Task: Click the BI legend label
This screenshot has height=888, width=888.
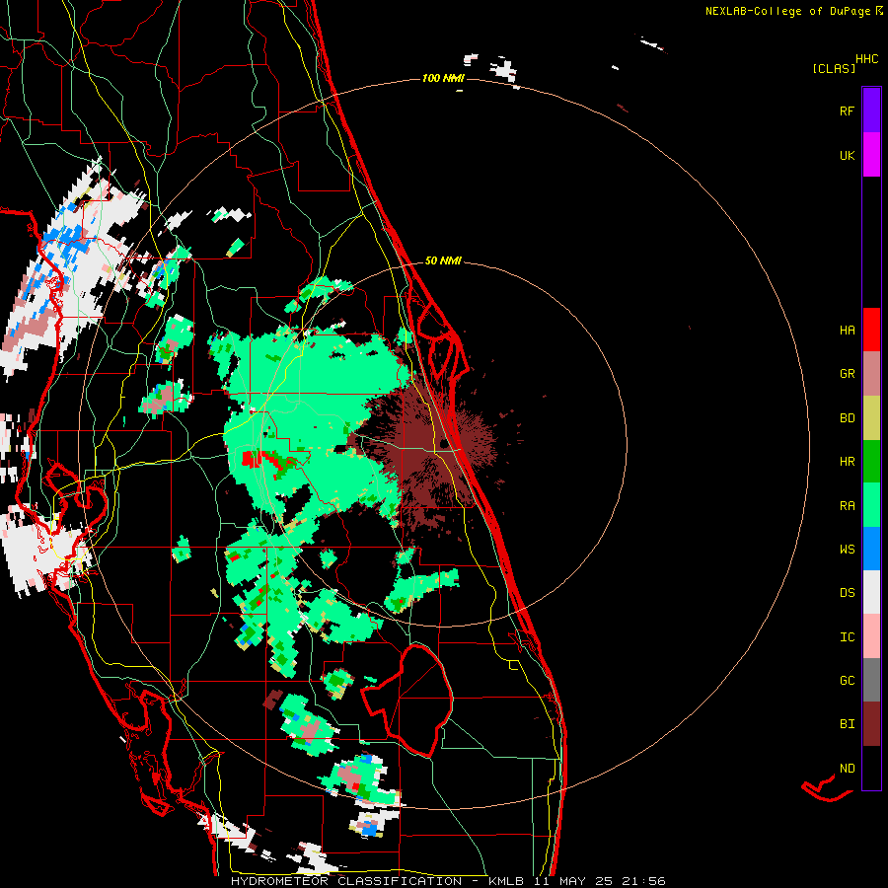Action: 847,724
